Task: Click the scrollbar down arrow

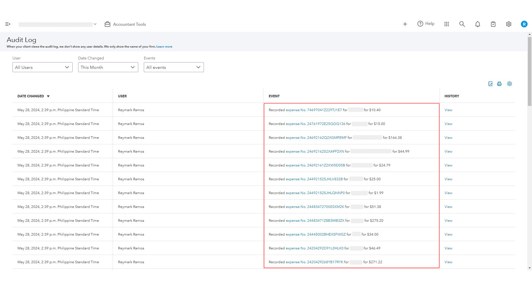Action: (530, 268)
